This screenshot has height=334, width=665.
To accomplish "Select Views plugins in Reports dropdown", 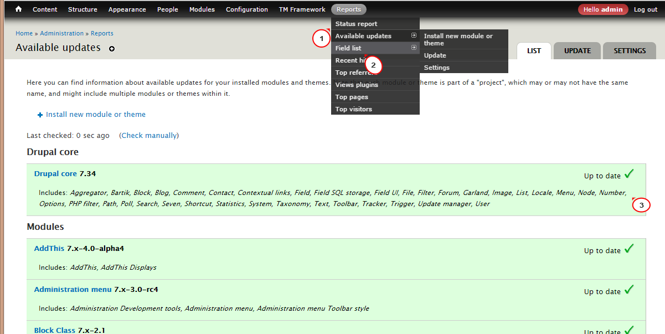I will pos(375,85).
